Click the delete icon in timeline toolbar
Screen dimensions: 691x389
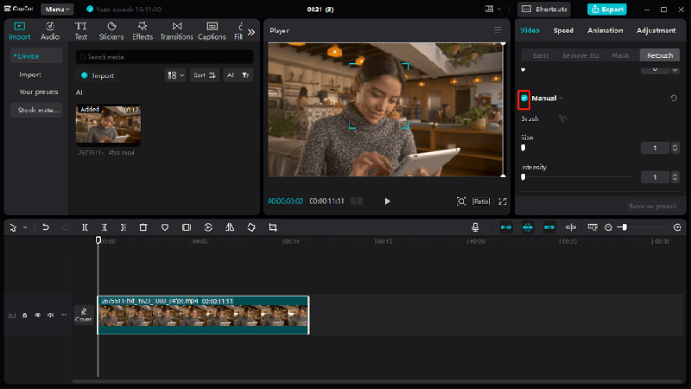(143, 227)
